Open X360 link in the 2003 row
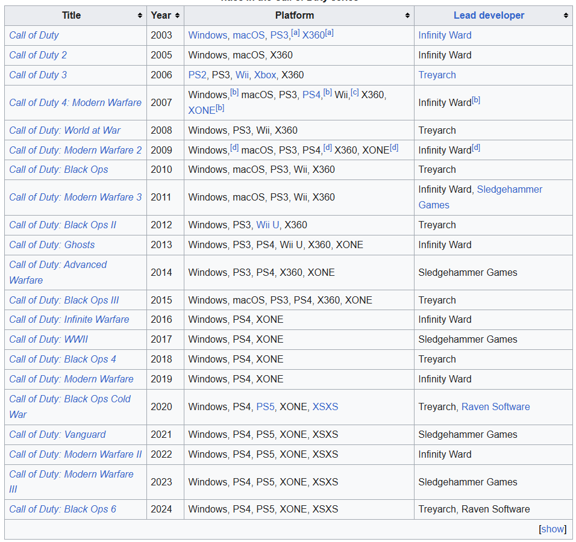This screenshot has height=542, width=576. pyautogui.click(x=313, y=36)
